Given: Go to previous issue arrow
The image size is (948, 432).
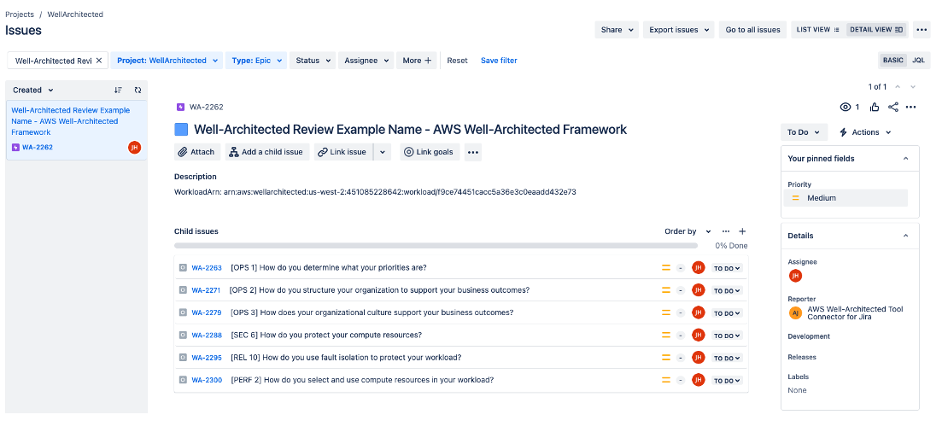Looking at the screenshot, I should pyautogui.click(x=898, y=87).
